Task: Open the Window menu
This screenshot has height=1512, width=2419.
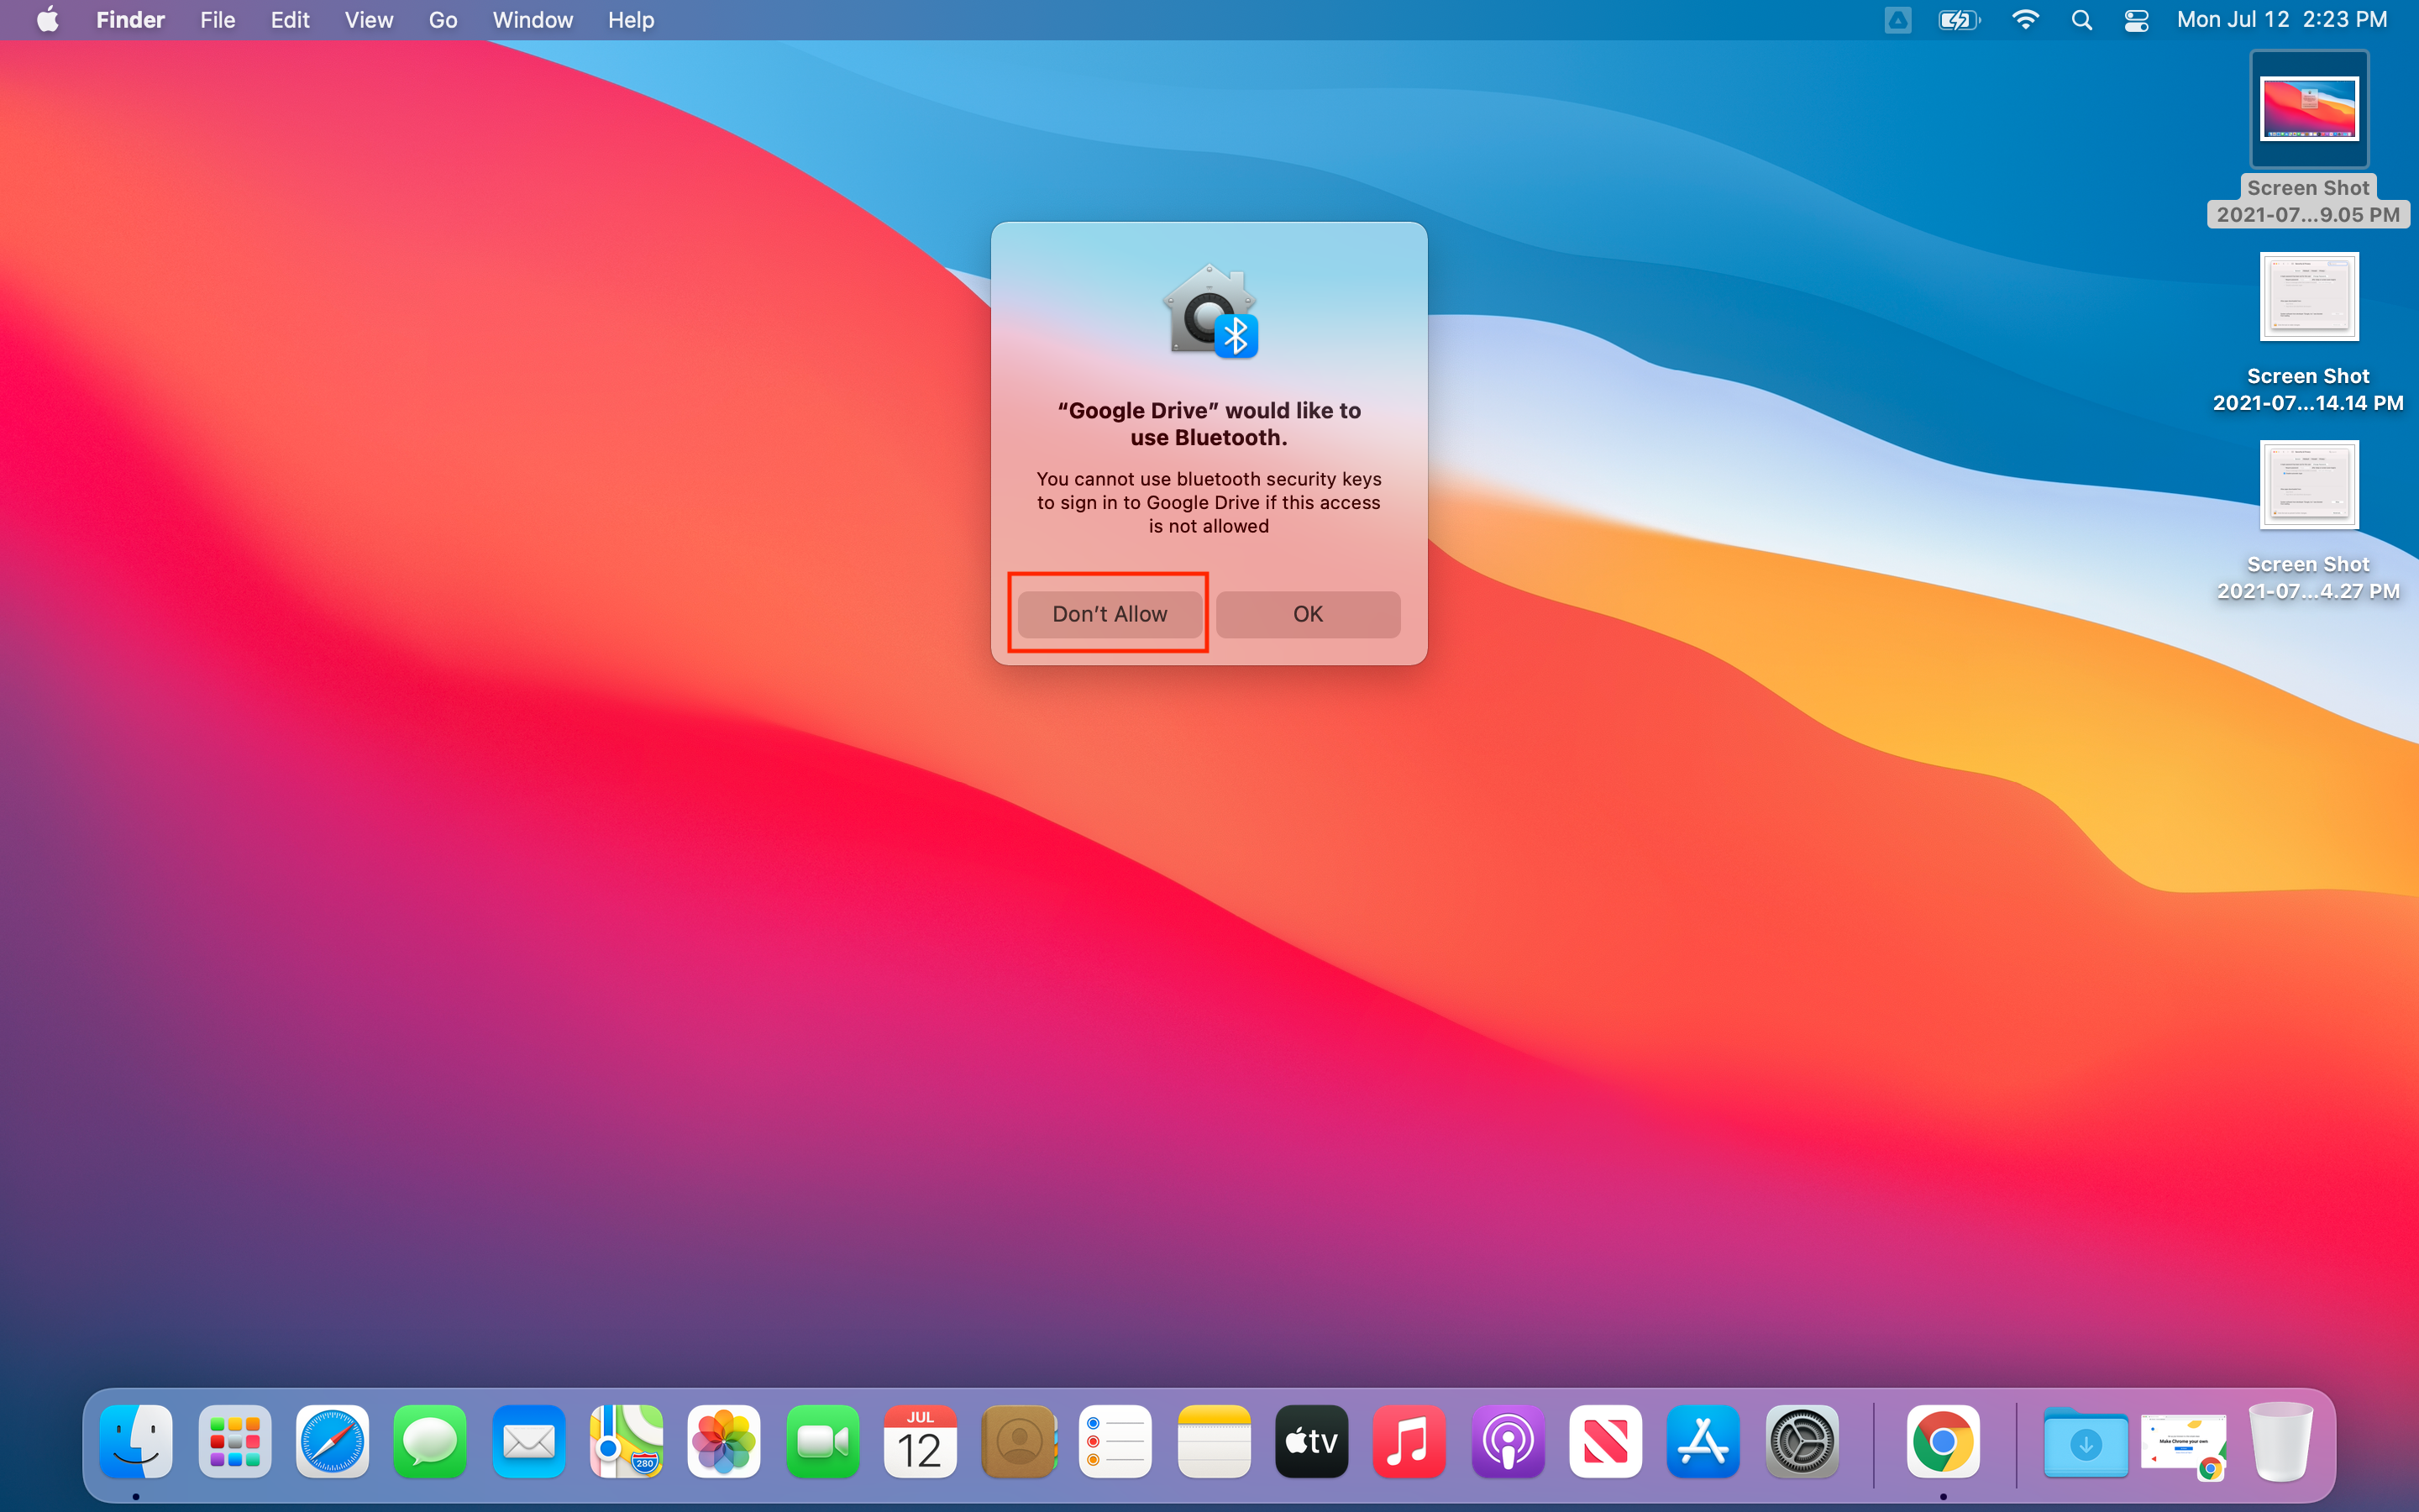Action: coord(532,20)
